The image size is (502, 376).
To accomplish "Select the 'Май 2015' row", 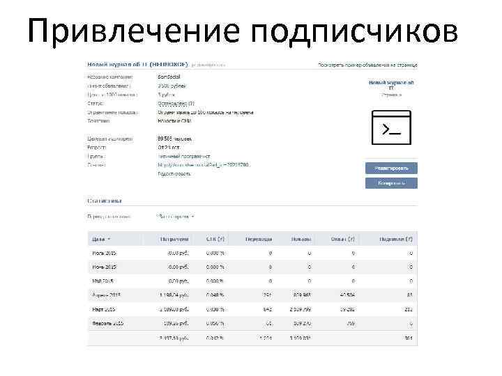I will (252, 281).
